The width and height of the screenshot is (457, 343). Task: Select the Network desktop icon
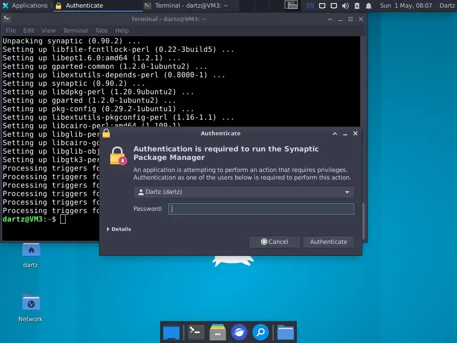(31, 308)
